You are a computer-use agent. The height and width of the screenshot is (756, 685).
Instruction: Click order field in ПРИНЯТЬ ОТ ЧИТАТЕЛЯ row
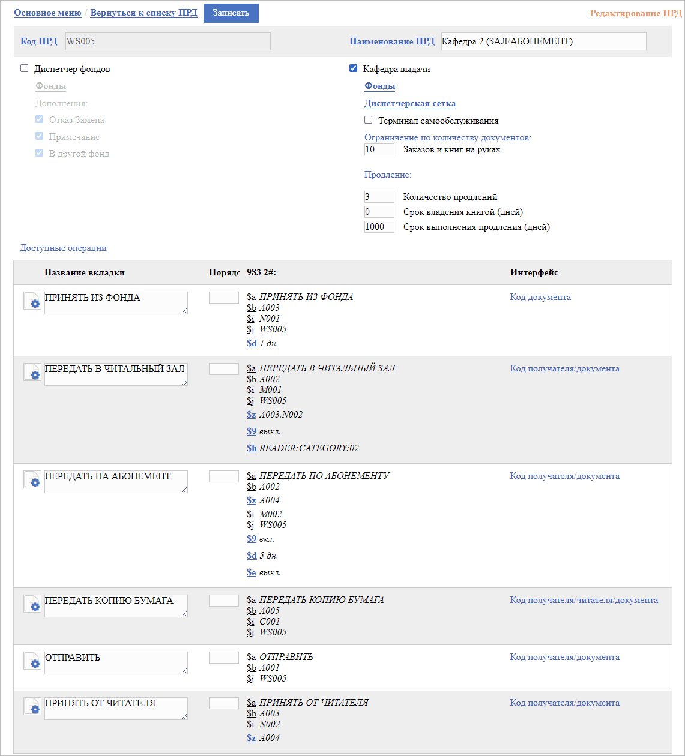[x=224, y=703]
